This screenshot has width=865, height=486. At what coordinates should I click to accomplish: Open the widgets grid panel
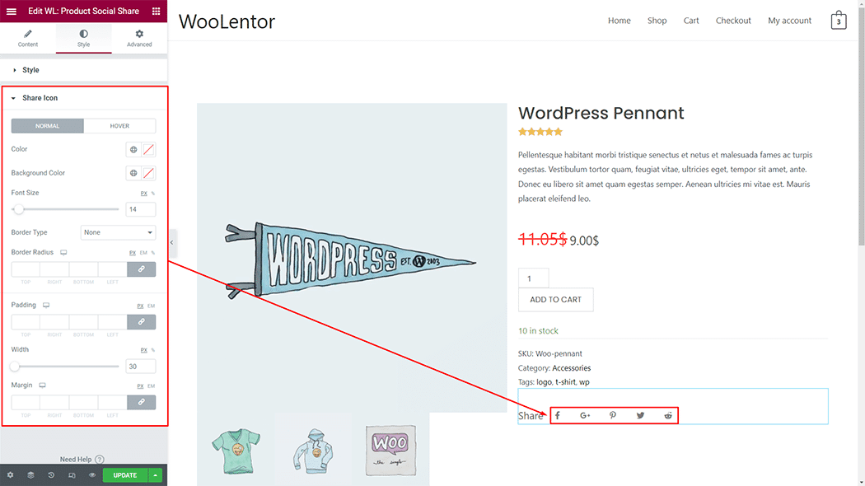click(157, 12)
